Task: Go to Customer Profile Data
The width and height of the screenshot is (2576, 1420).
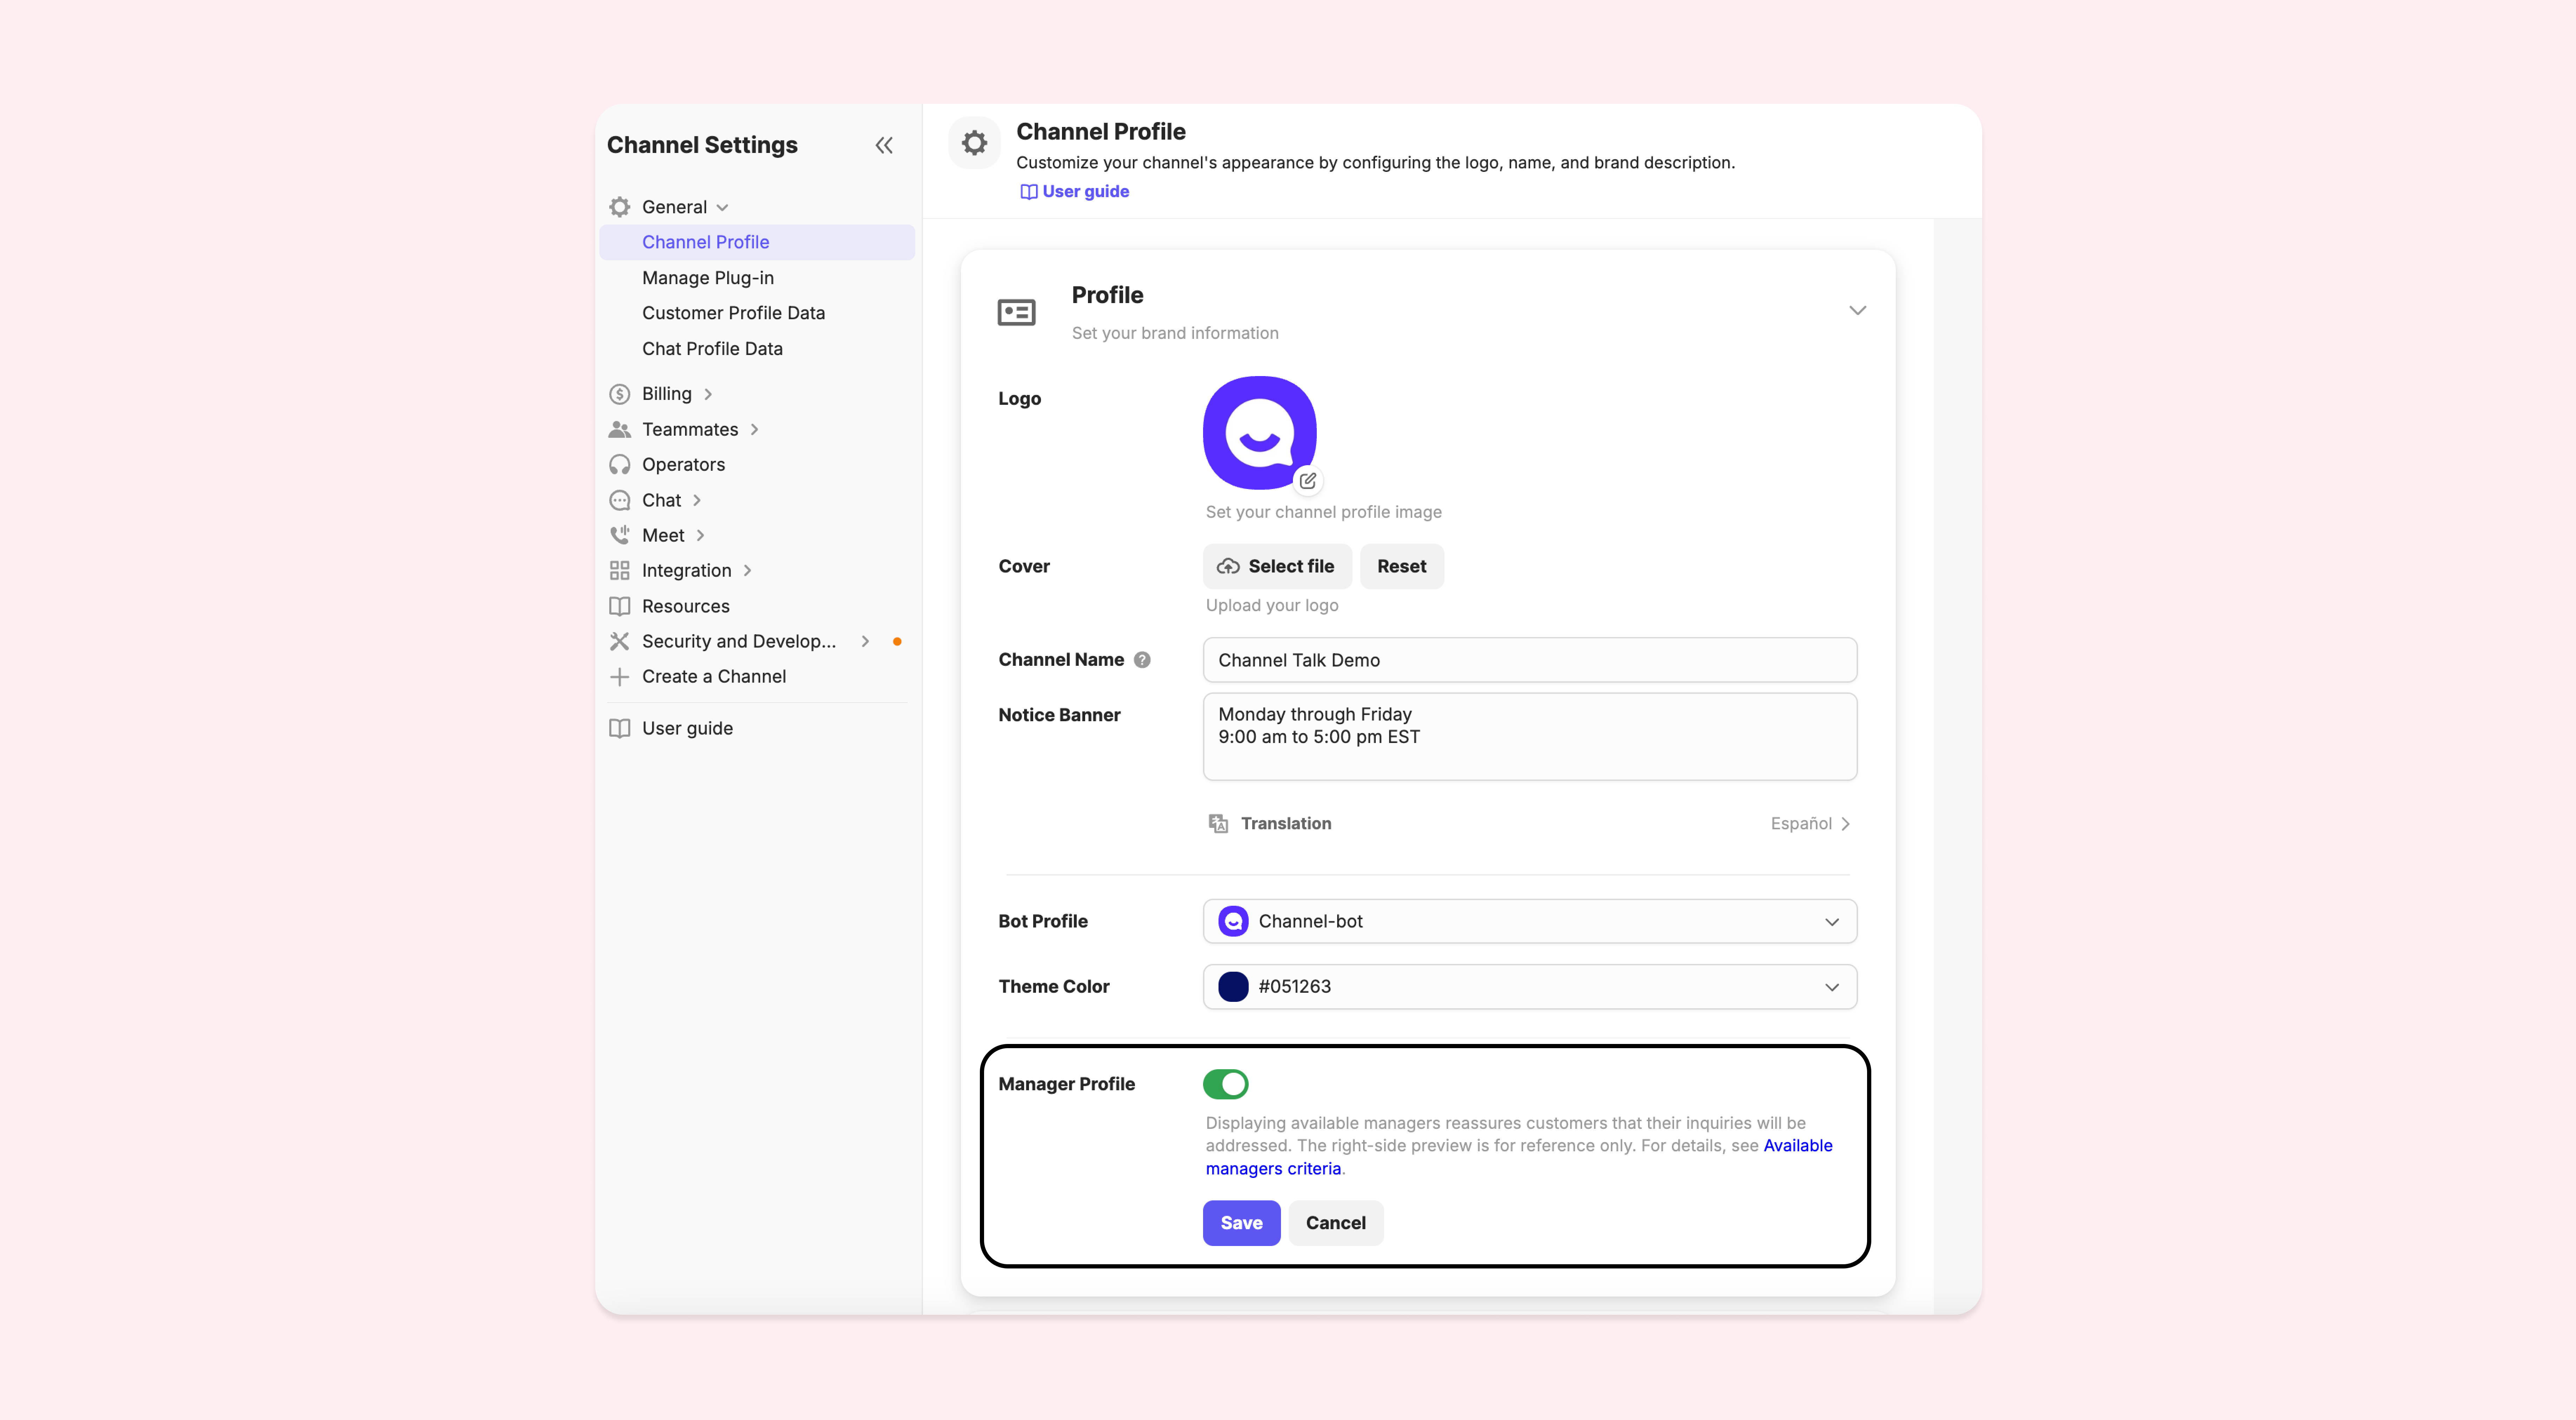Action: (x=733, y=313)
